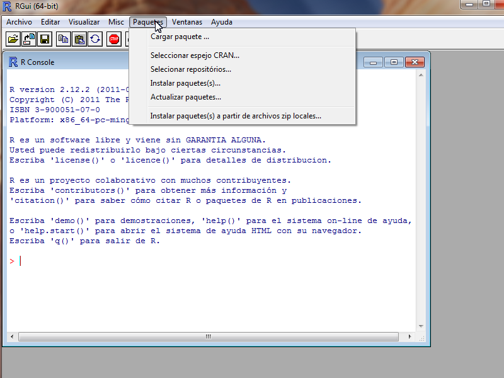Choose Cargar paquete from menu
Screen dimensions: 504x378
pyautogui.click(x=243, y=37)
